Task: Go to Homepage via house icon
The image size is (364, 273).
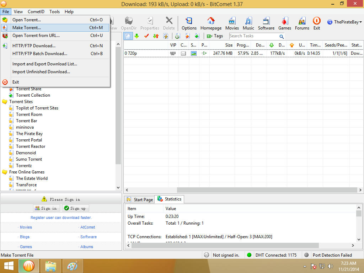Action: tap(211, 23)
